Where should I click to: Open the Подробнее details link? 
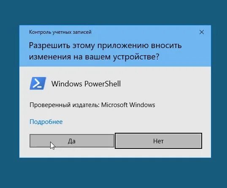(x=46, y=122)
